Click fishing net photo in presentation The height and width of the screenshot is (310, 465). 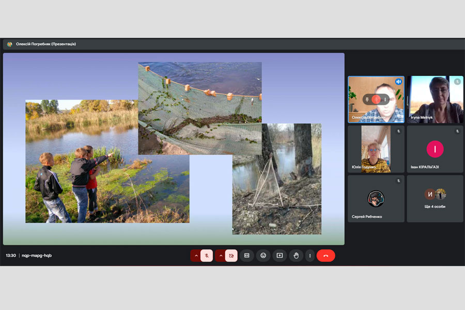[x=200, y=108]
